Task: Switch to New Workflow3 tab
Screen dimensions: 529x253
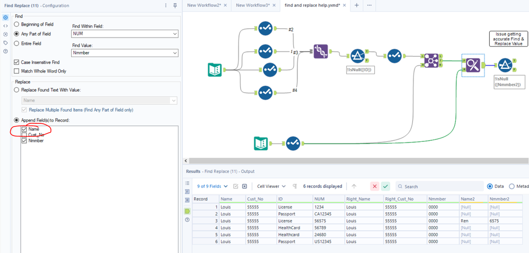Action: coord(253,5)
